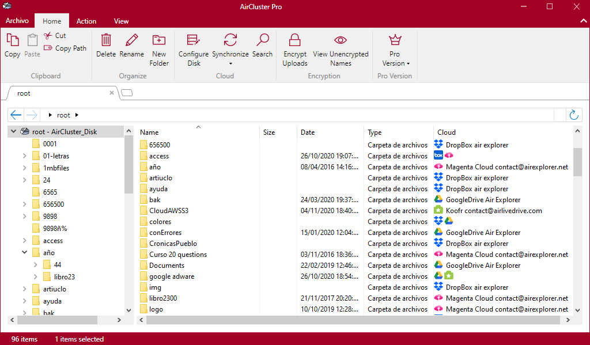Collapse the ribbon with top-right chevron
Image resolution: width=590 pixels, height=345 pixels.
[583, 21]
